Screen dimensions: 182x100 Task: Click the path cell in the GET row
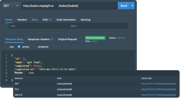point(64,84)
